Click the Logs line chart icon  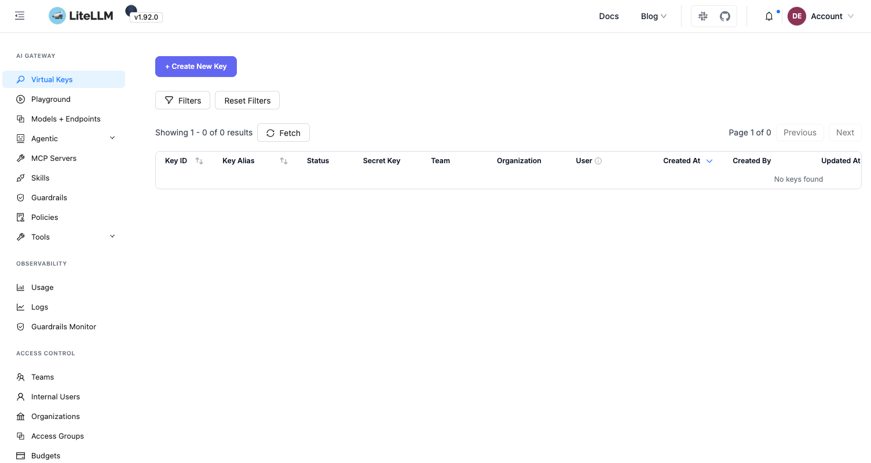21,307
